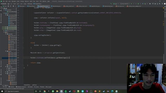Click the Debug app bug icon
This screenshot has width=166, height=93.
coord(138,4)
